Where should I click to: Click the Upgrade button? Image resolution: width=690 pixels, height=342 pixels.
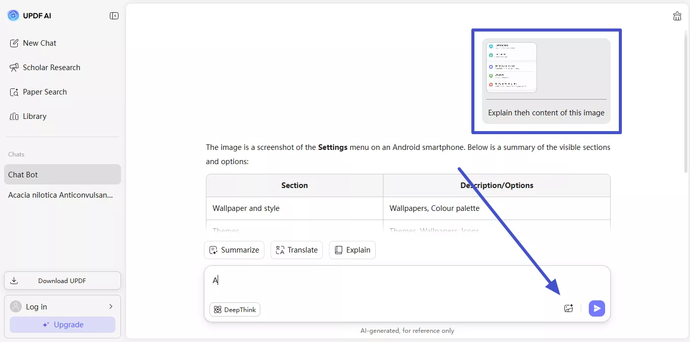click(63, 325)
